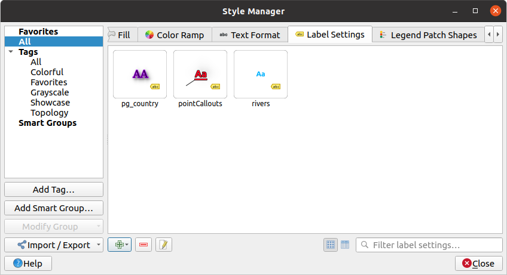Click the remove item minus icon

coord(143,245)
